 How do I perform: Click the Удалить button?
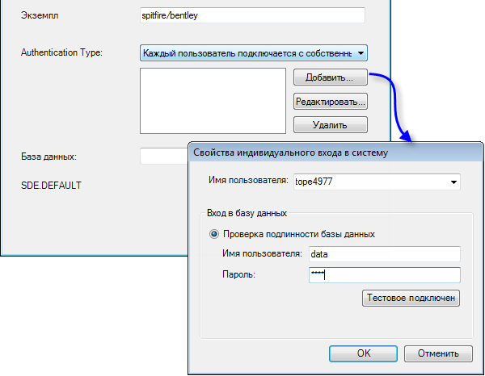pos(331,125)
